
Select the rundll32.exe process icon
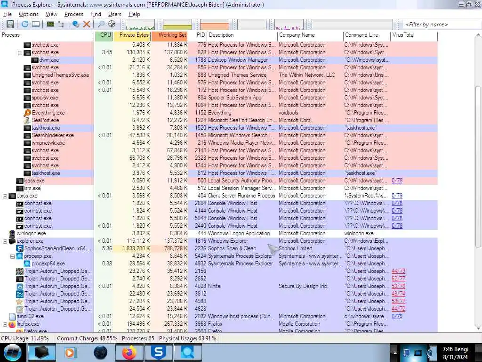pos(12,316)
